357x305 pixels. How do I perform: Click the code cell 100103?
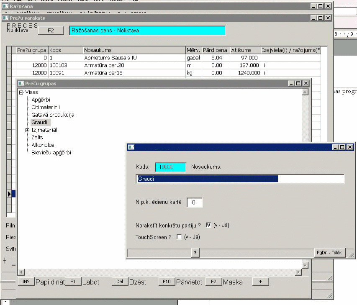[x=66, y=65]
